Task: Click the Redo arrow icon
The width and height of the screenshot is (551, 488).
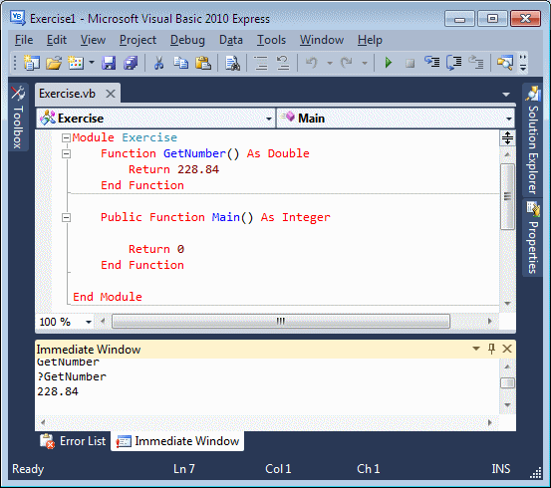Action: [347, 63]
